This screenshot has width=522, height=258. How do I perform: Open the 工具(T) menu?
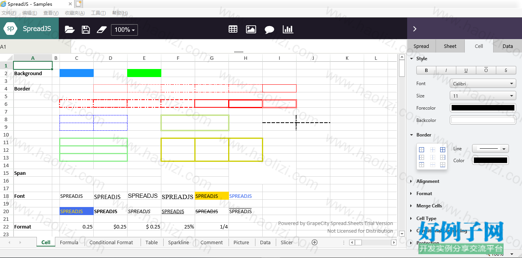tap(98, 13)
